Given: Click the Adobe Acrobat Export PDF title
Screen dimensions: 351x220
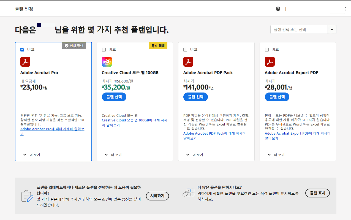Looking at the screenshot, I should pyautogui.click(x=292, y=73).
